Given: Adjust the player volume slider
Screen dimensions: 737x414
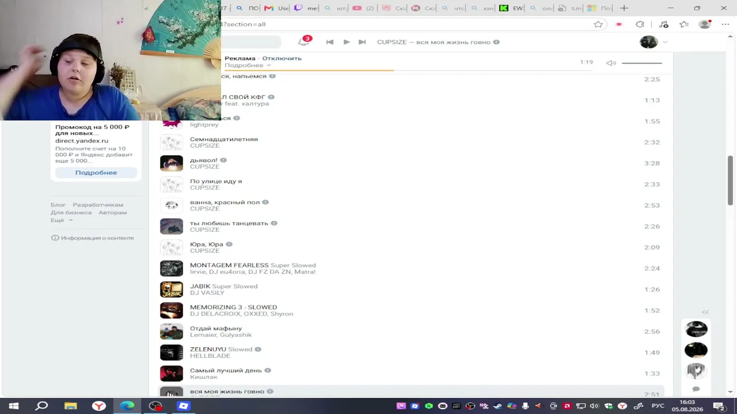Looking at the screenshot, I should point(642,63).
